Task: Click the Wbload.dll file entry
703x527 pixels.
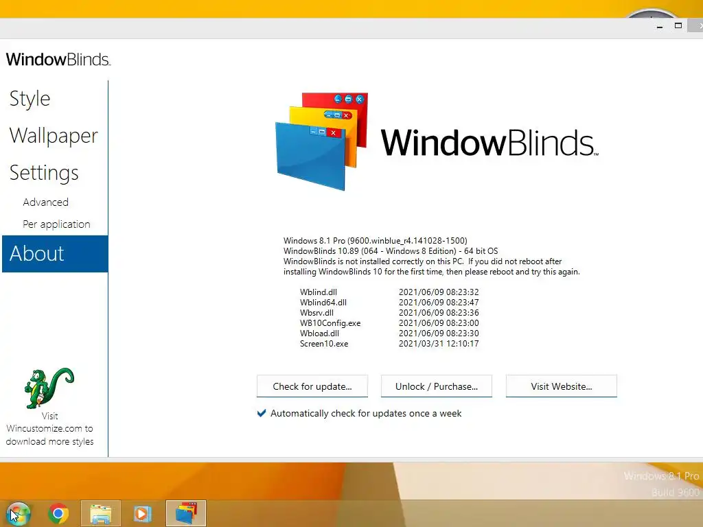Action: 319,333
